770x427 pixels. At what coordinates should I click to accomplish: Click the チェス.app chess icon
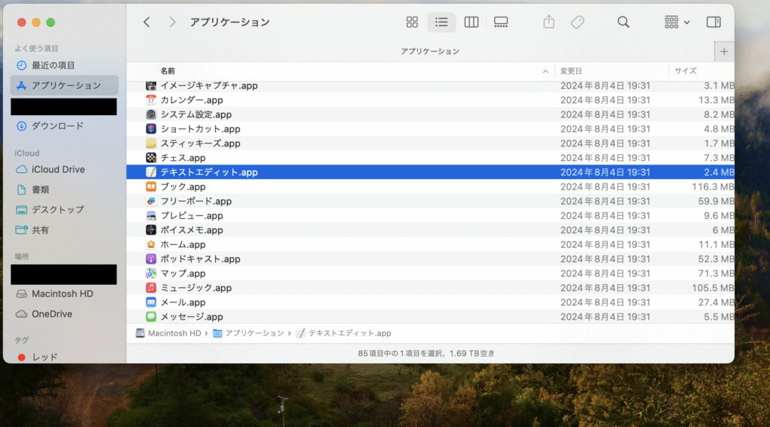click(151, 158)
